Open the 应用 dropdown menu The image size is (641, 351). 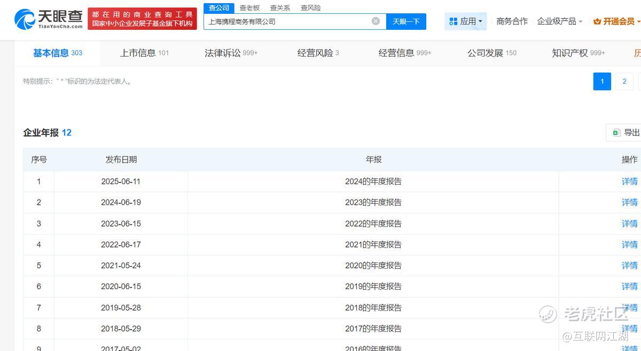pos(466,21)
